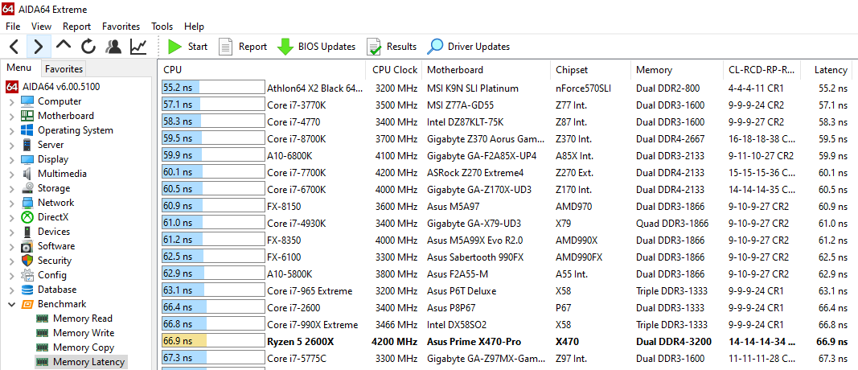Open the Report menu
858x370 pixels.
coord(76,27)
